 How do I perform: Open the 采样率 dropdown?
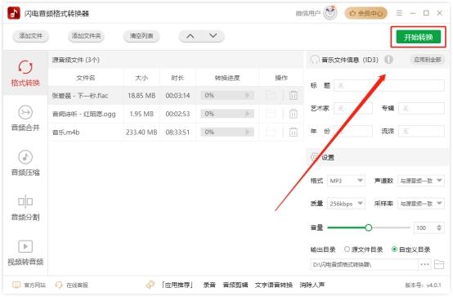point(421,204)
